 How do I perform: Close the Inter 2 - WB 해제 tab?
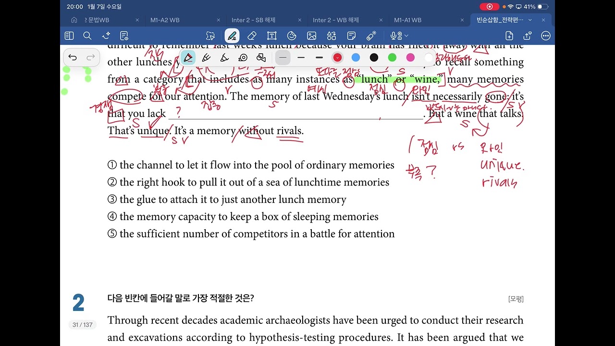click(x=381, y=20)
